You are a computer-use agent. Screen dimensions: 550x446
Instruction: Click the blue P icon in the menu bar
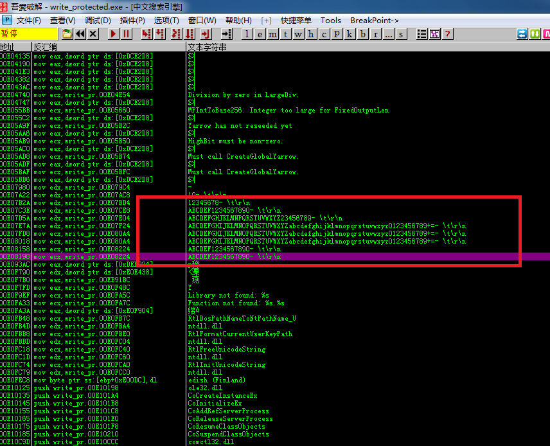(7, 21)
